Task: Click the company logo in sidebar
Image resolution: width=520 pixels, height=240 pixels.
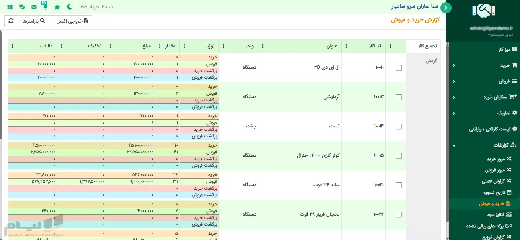Action: tap(484, 11)
